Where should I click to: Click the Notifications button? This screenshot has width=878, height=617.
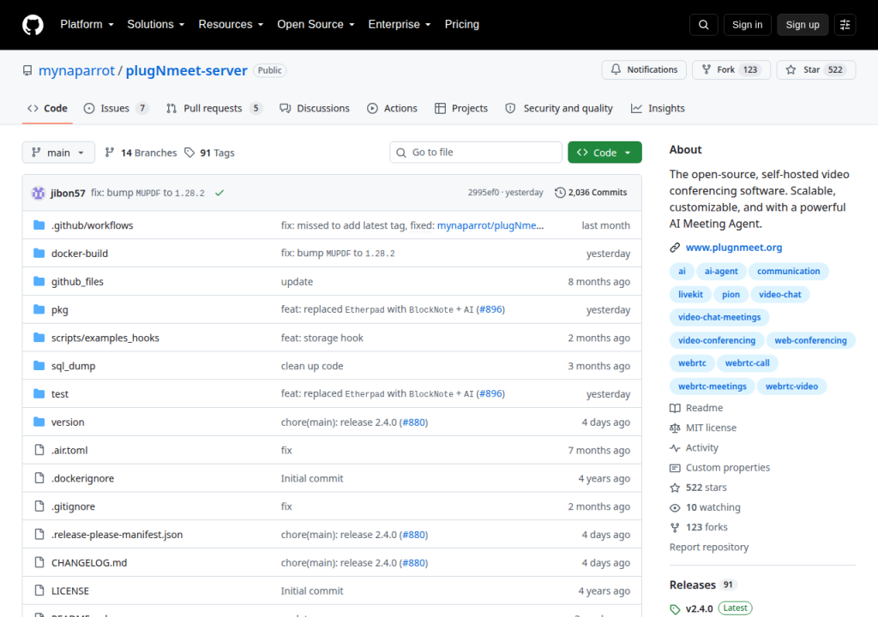coord(644,70)
